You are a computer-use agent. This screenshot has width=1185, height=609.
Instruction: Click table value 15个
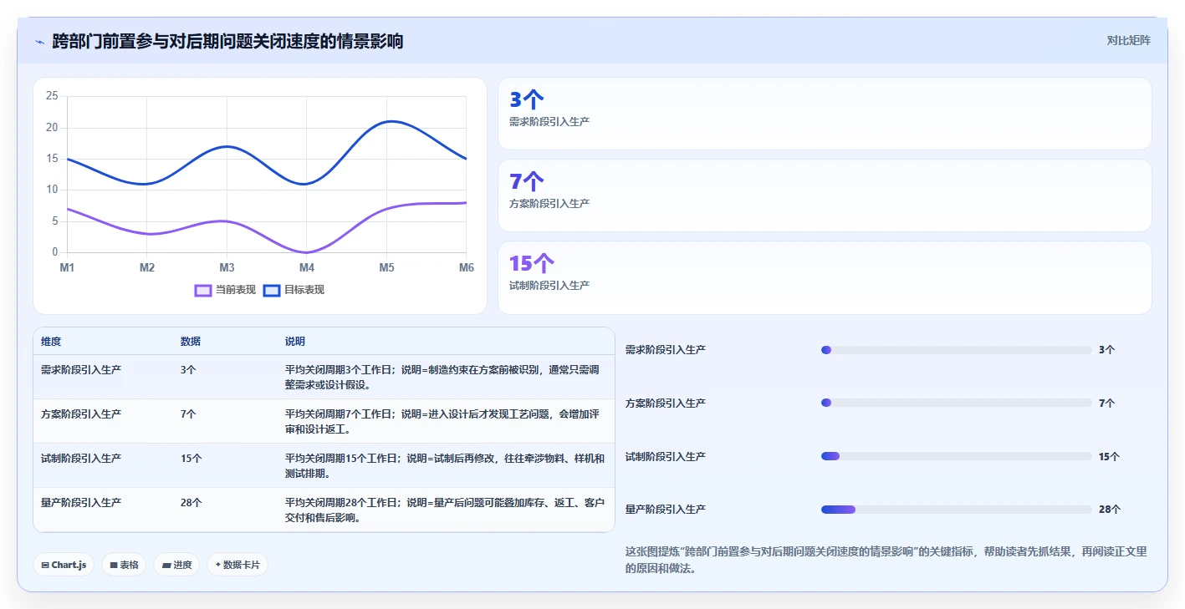click(x=192, y=458)
